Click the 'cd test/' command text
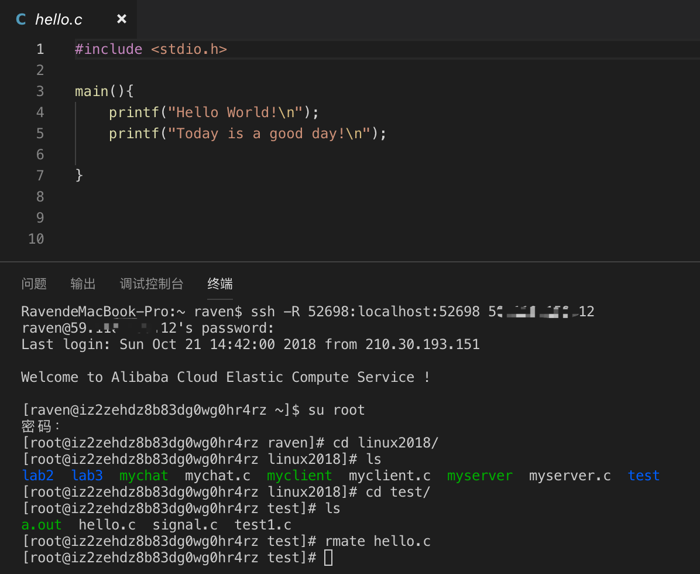This screenshot has height=574, width=700. (398, 492)
